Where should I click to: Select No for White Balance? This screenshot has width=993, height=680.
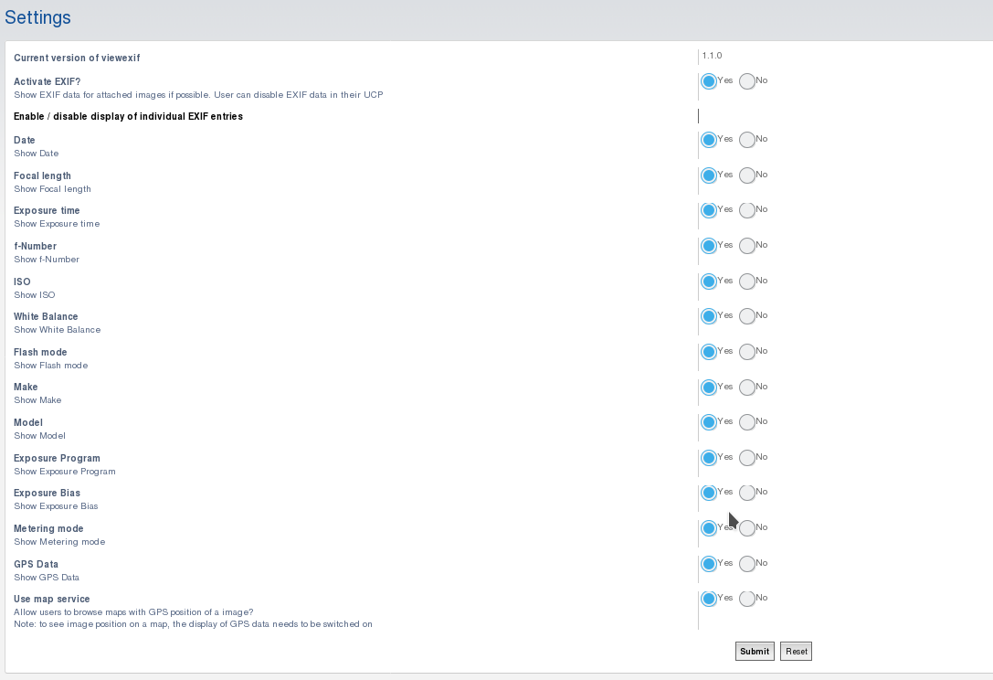[747, 316]
